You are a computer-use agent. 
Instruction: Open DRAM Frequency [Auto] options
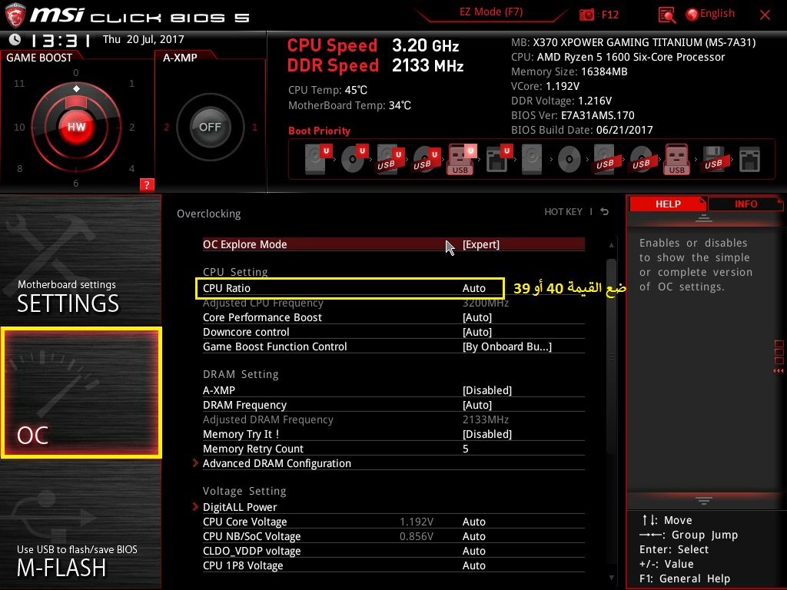click(x=477, y=404)
